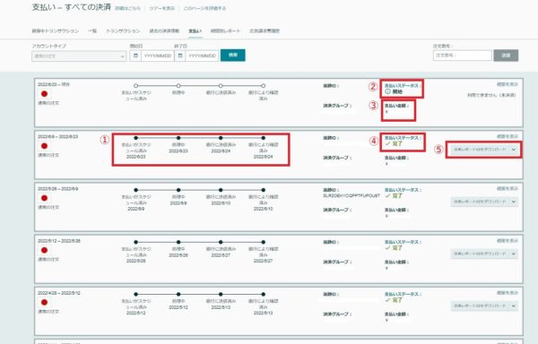Click the 完了 check mark in the 2022/6/9 – 2022/6/23 row

tap(387, 144)
